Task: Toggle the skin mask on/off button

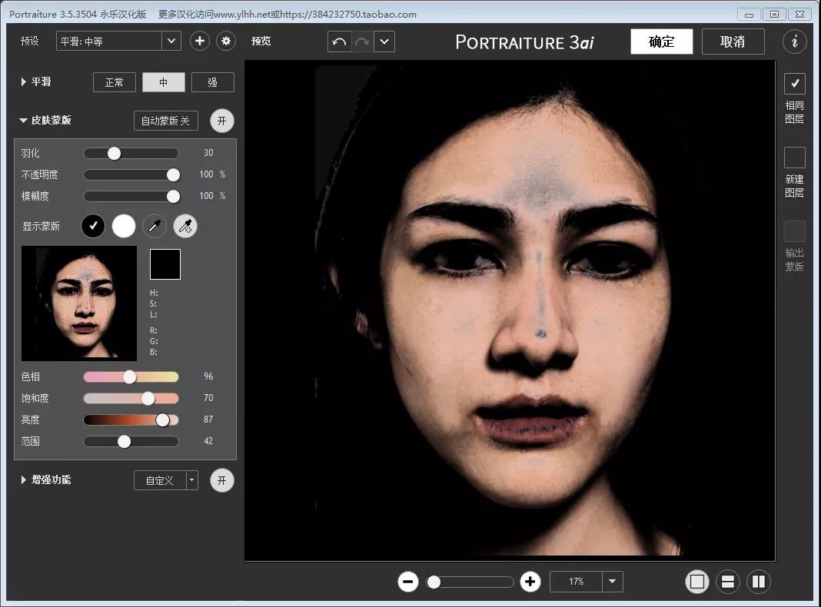Action: pyautogui.click(x=222, y=121)
